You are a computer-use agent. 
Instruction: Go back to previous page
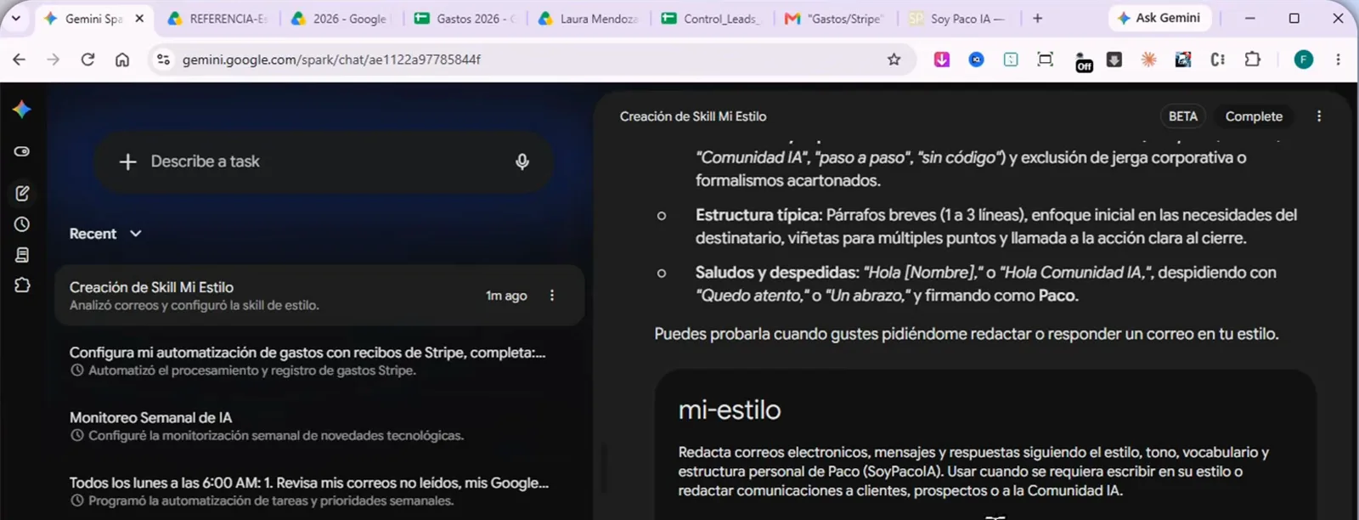point(19,59)
